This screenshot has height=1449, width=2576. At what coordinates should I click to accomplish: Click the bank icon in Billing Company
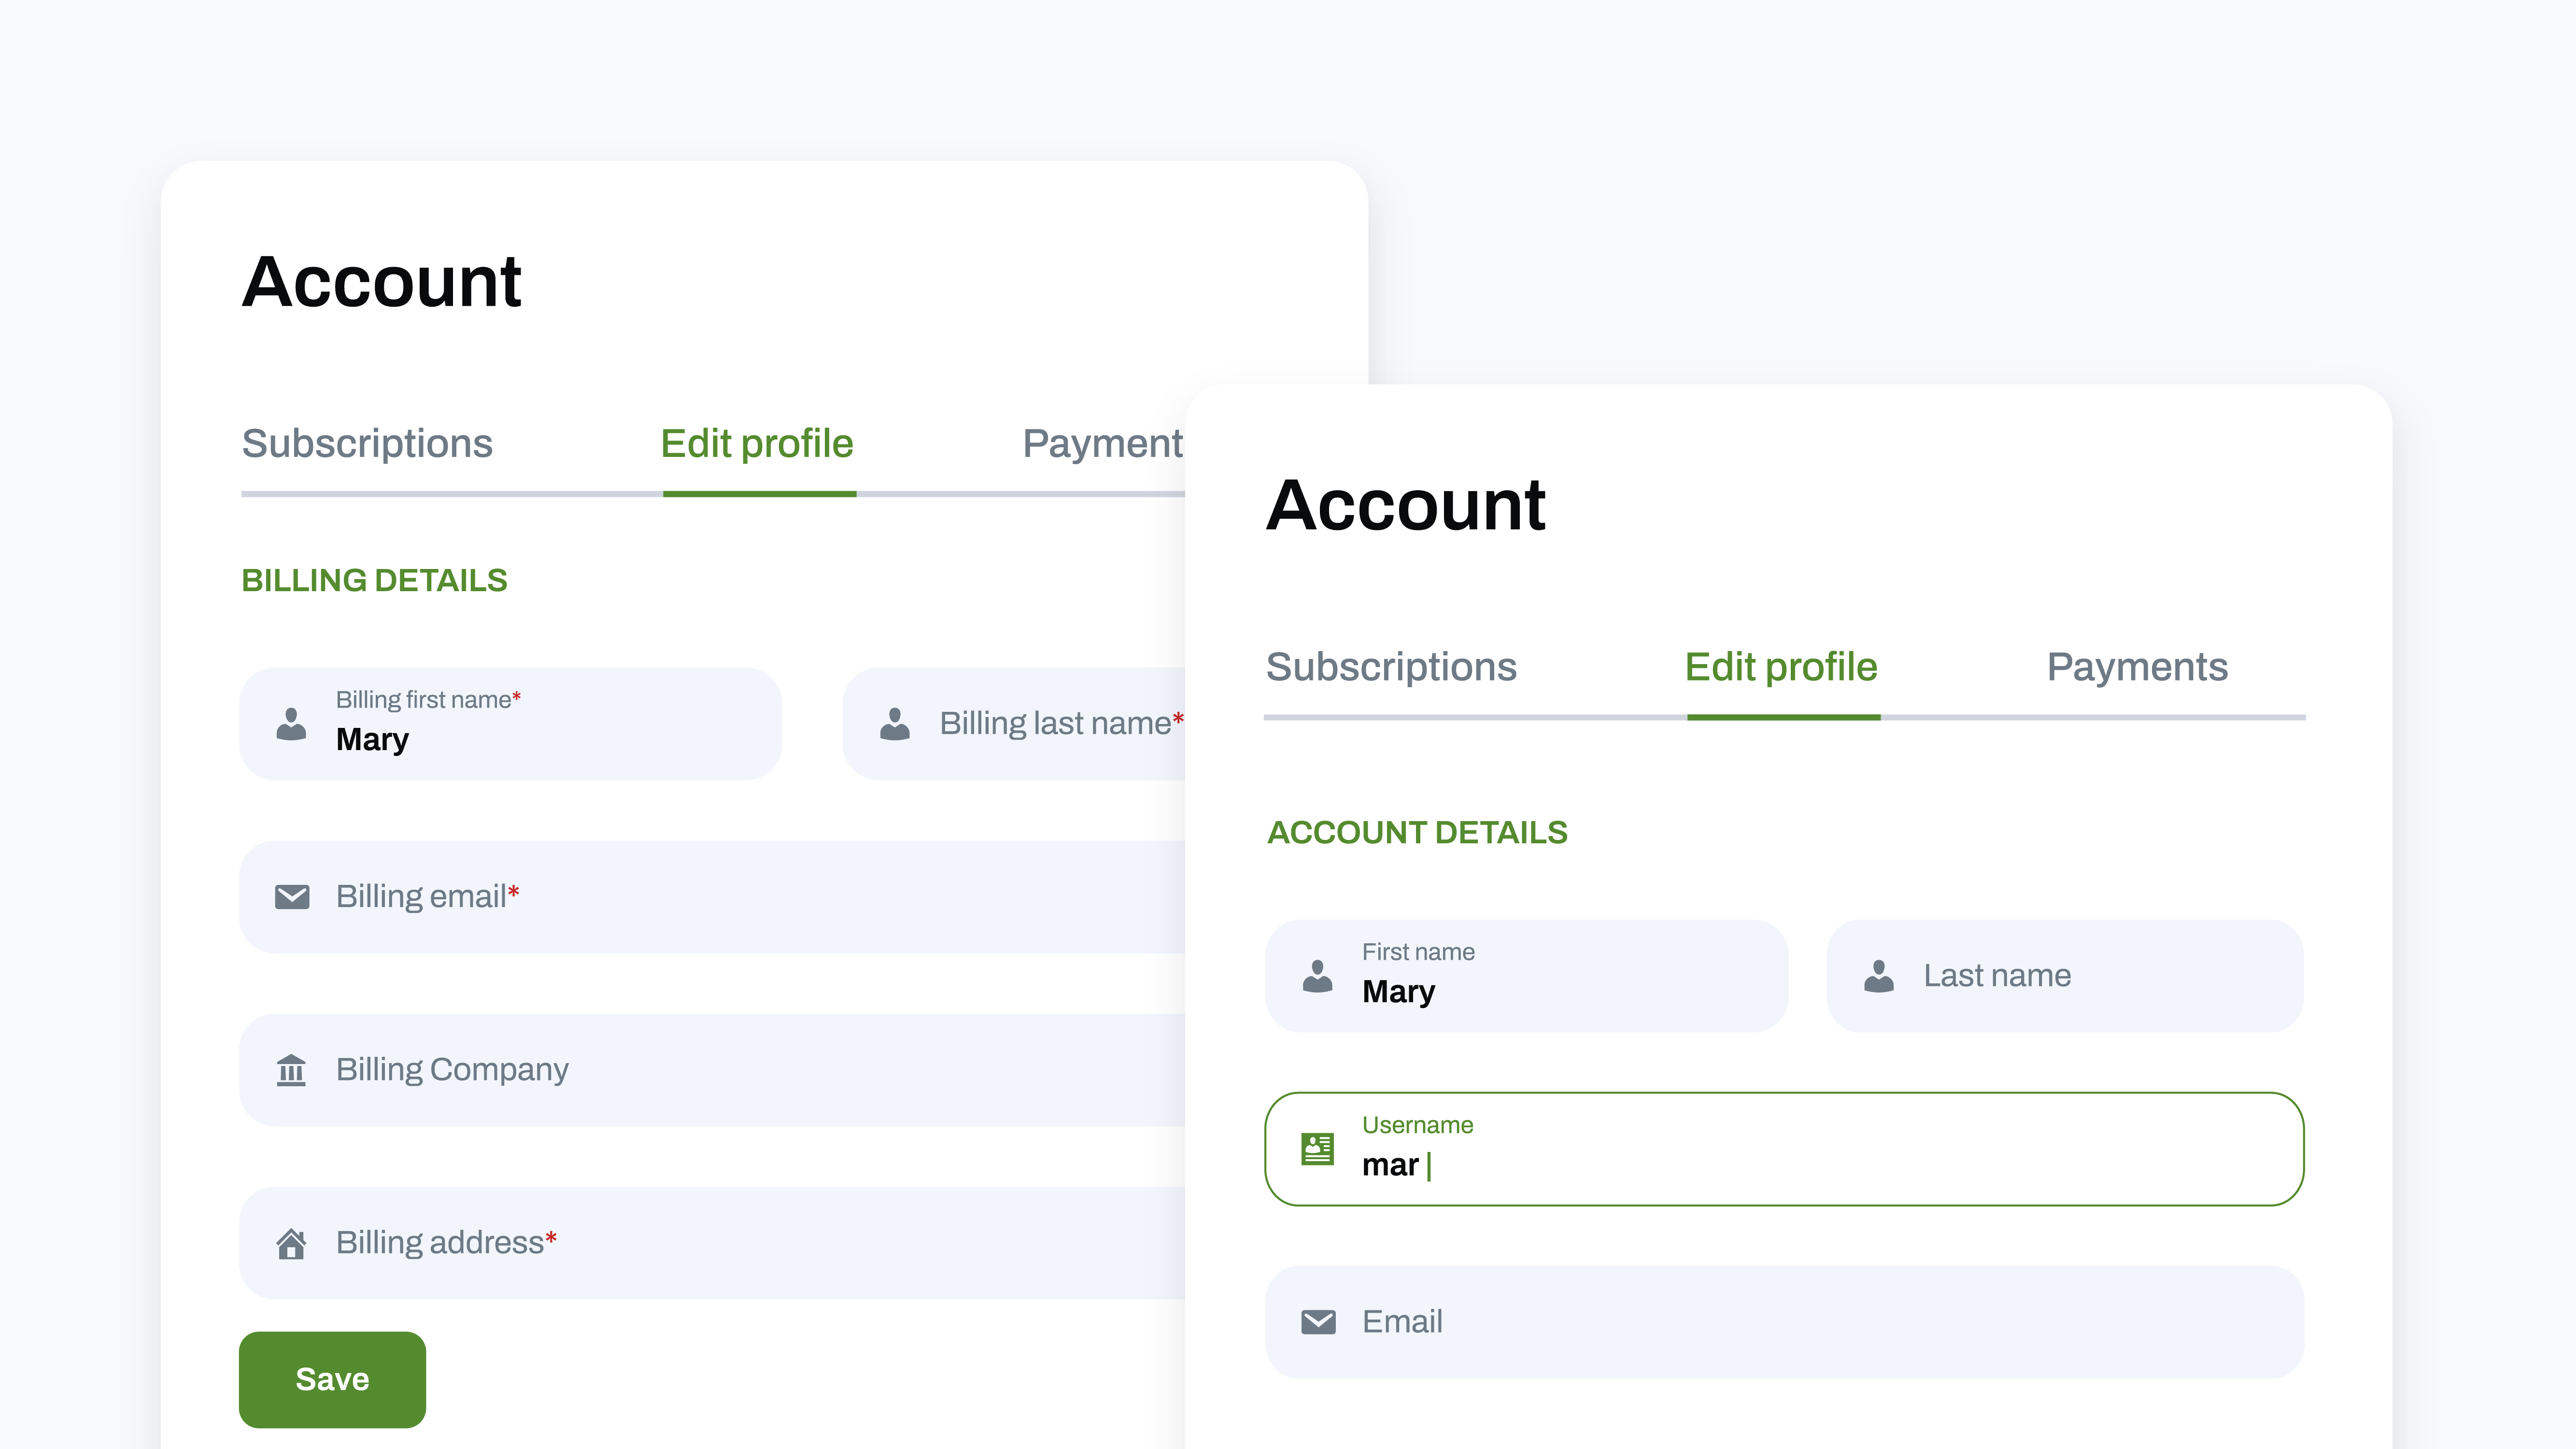point(291,1070)
